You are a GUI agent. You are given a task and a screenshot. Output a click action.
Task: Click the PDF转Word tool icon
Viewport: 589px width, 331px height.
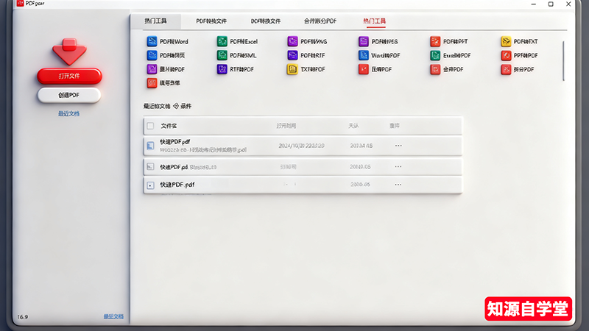click(152, 42)
